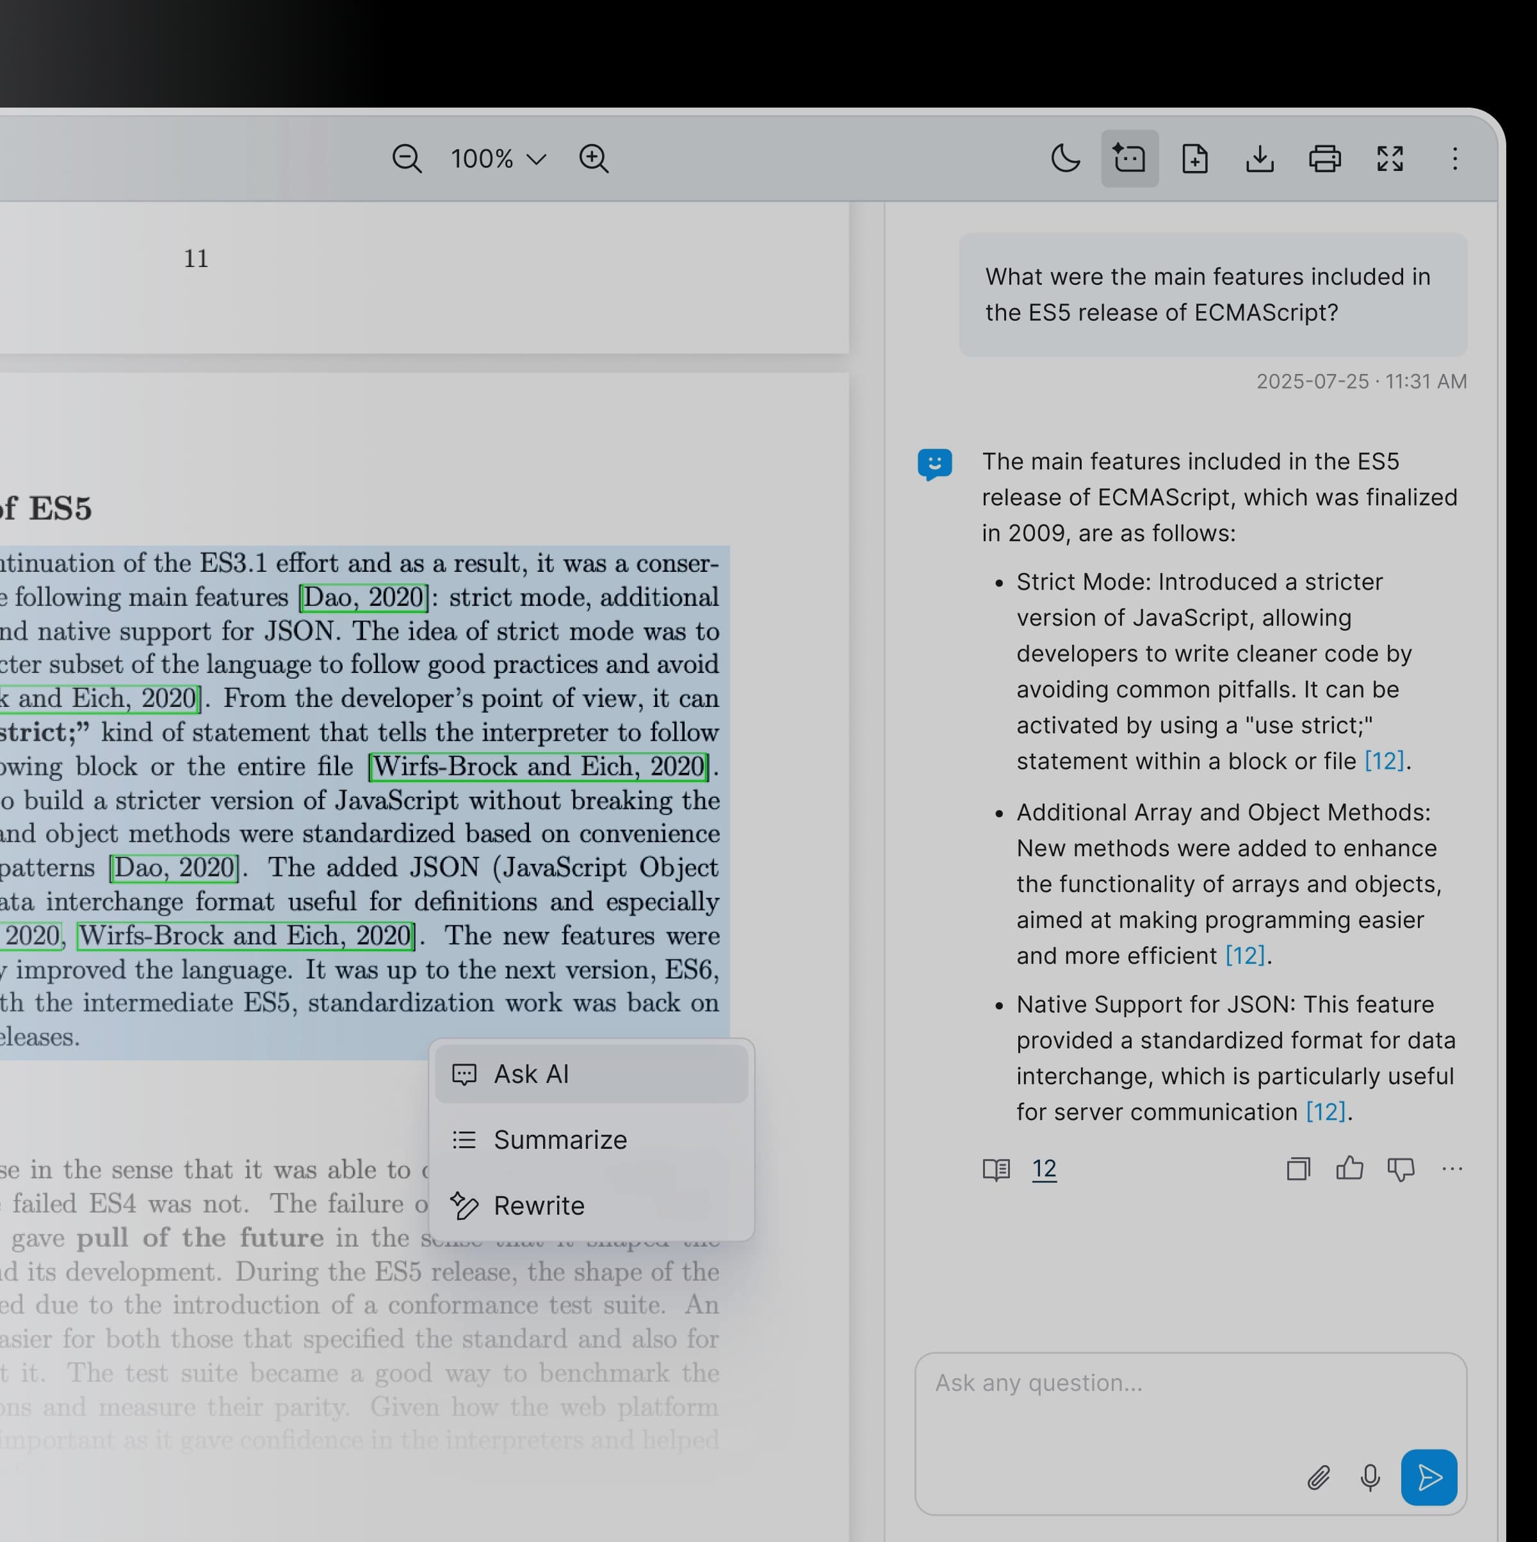Screen dimensions: 1537x1542
Task: Open Dao, 2020 citation after patterns
Action: (x=175, y=868)
